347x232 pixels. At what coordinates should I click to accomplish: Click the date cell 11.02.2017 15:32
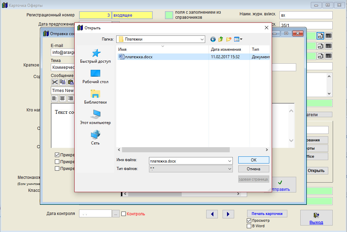225,57
